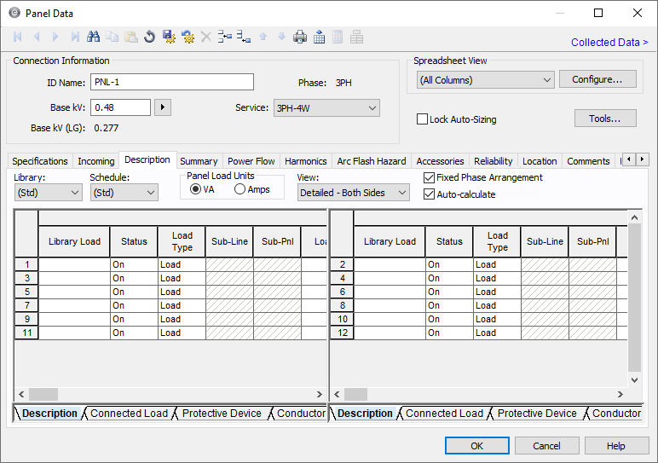Click the Paste clipboard icon

pos(131,37)
